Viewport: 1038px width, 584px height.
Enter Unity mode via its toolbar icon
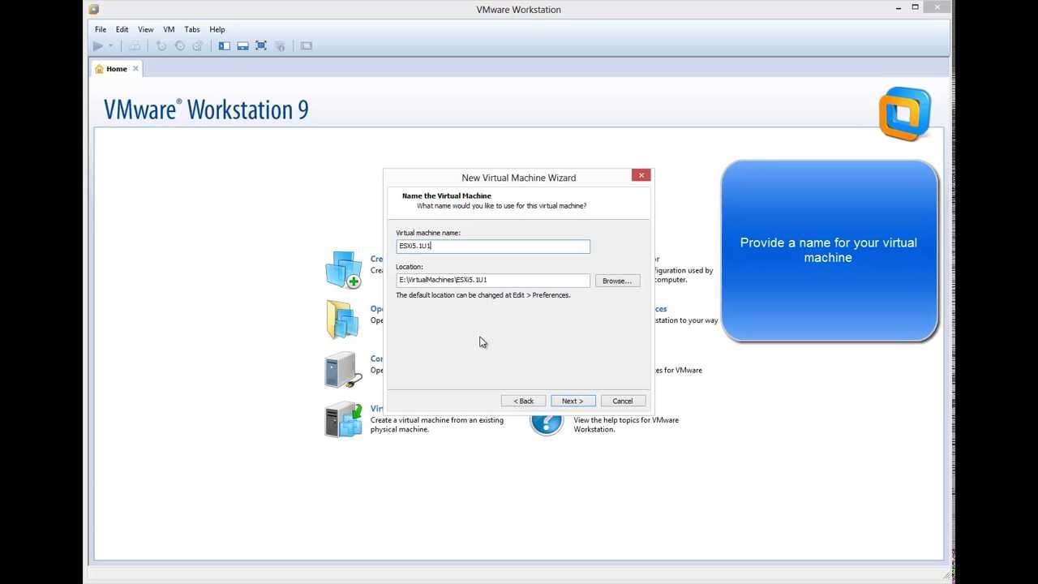point(280,45)
